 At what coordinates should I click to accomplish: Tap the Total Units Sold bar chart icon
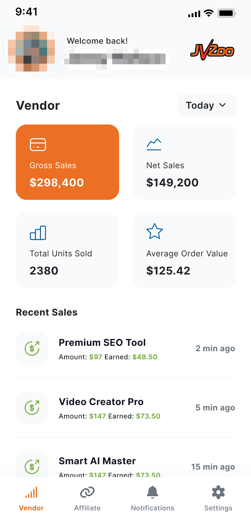pos(38,233)
